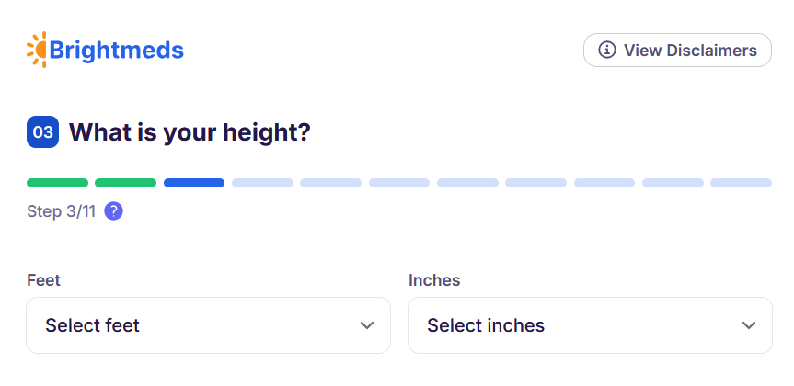Click the first green progress segment
Viewport: 794px width, 386px height.
[x=57, y=183]
